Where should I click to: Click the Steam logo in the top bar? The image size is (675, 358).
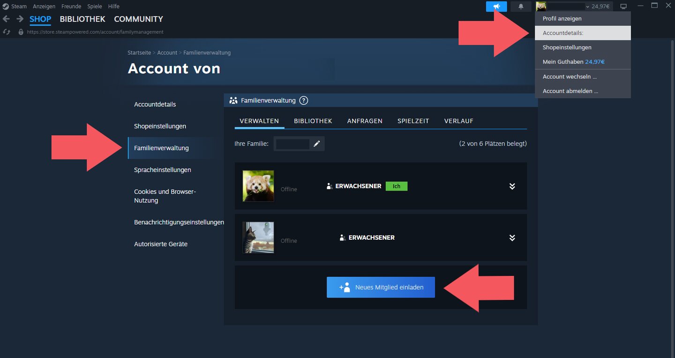[5, 6]
